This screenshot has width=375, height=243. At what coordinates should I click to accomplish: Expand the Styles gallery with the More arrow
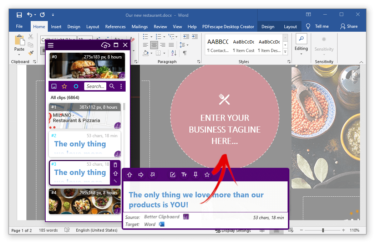coord(285,51)
